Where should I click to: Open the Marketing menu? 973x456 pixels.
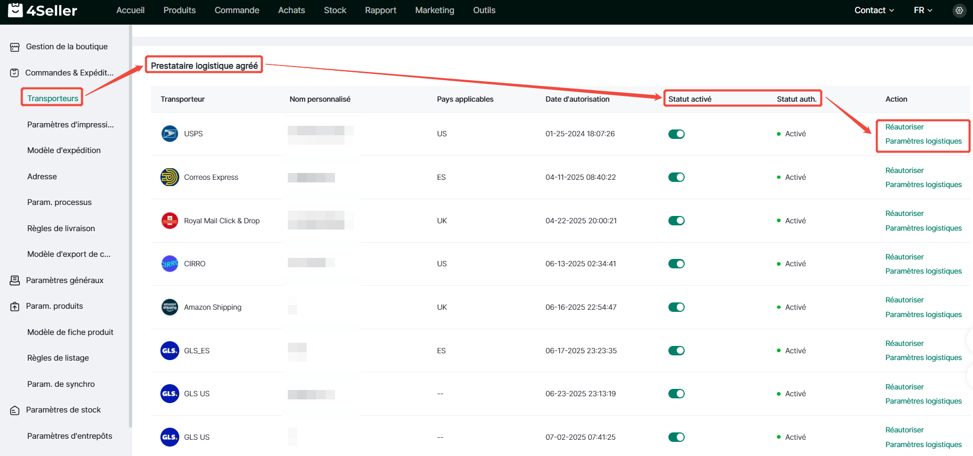click(435, 10)
